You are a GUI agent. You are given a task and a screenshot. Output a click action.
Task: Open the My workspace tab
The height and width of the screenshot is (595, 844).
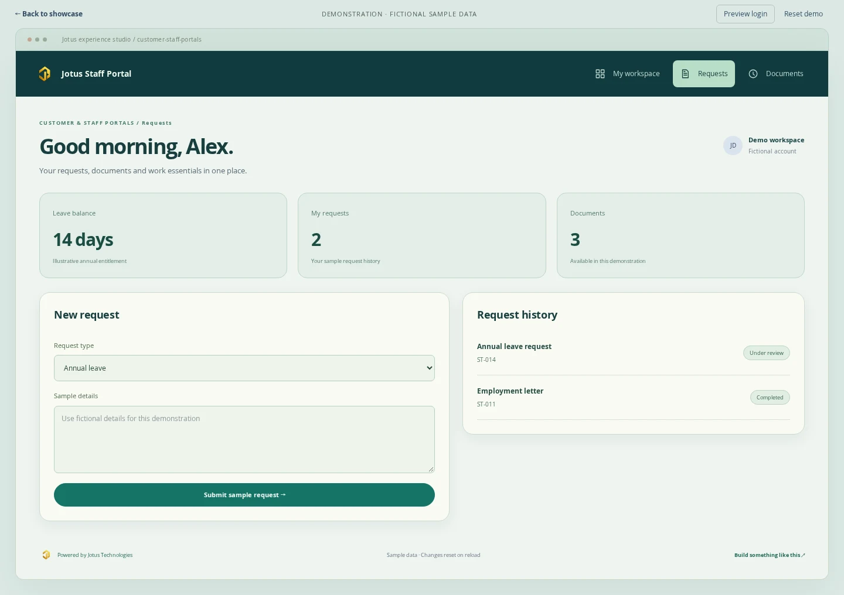click(627, 74)
